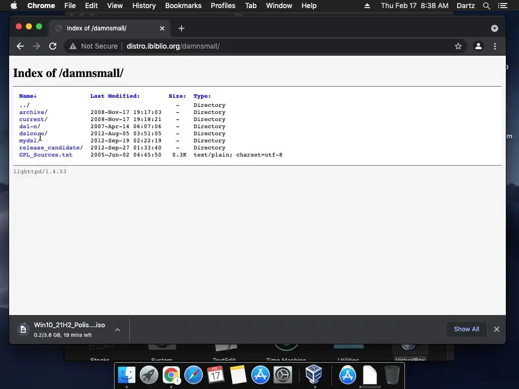Open the Tab menu
This screenshot has height=389, width=519.
[x=251, y=6]
